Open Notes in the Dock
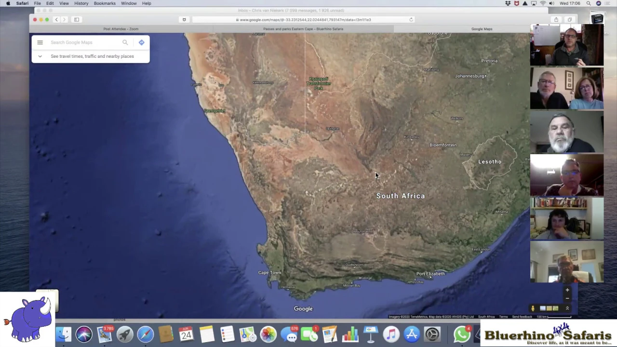This screenshot has height=347, width=617. pyautogui.click(x=207, y=334)
